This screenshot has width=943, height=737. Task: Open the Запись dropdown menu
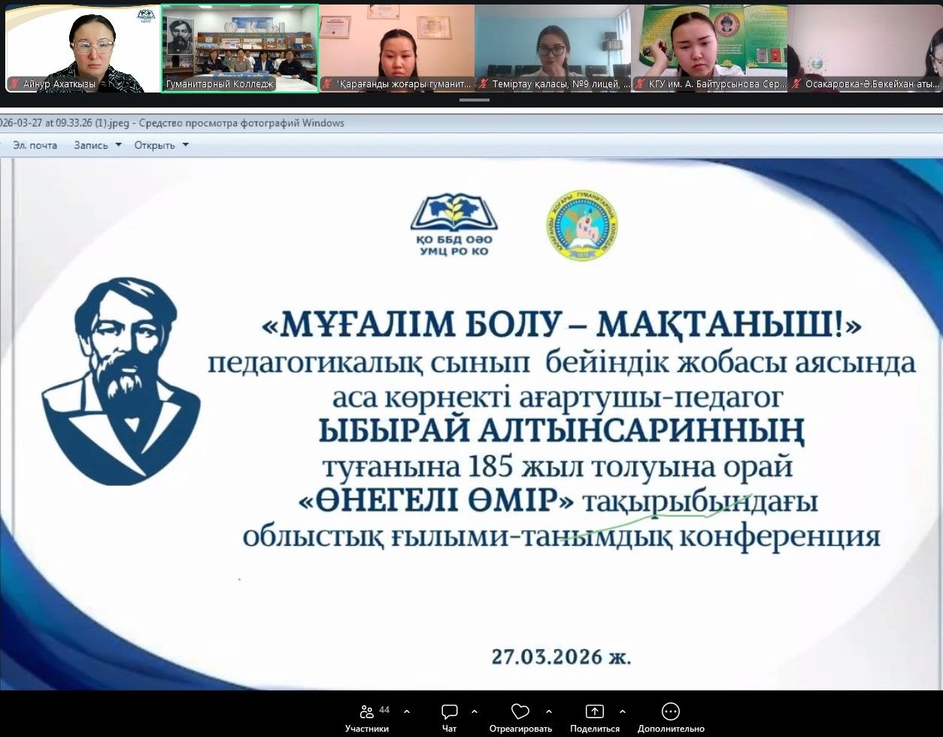click(97, 145)
